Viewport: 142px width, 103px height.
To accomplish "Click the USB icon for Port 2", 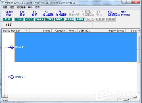I will pyautogui.click(x=11, y=77).
